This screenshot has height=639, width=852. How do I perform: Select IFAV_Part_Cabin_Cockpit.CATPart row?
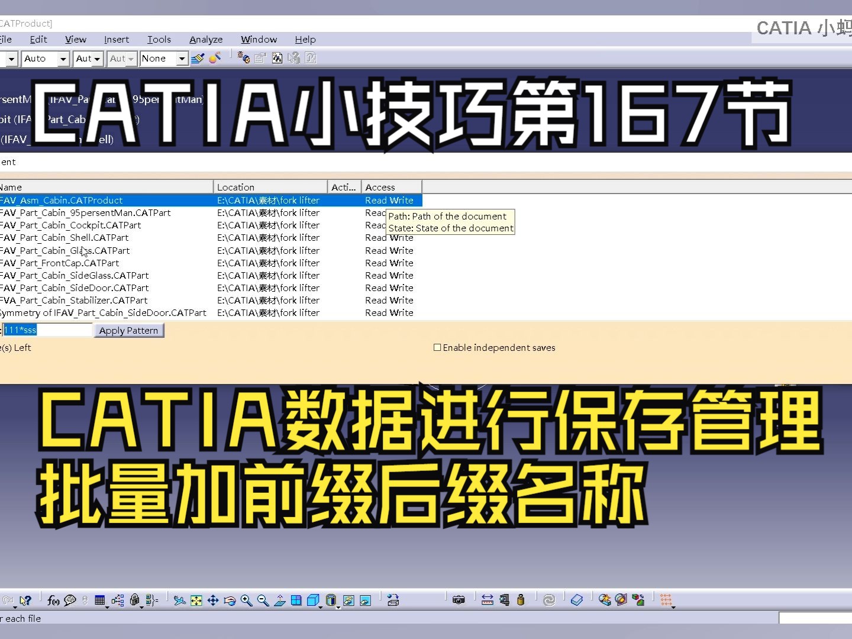click(x=211, y=225)
